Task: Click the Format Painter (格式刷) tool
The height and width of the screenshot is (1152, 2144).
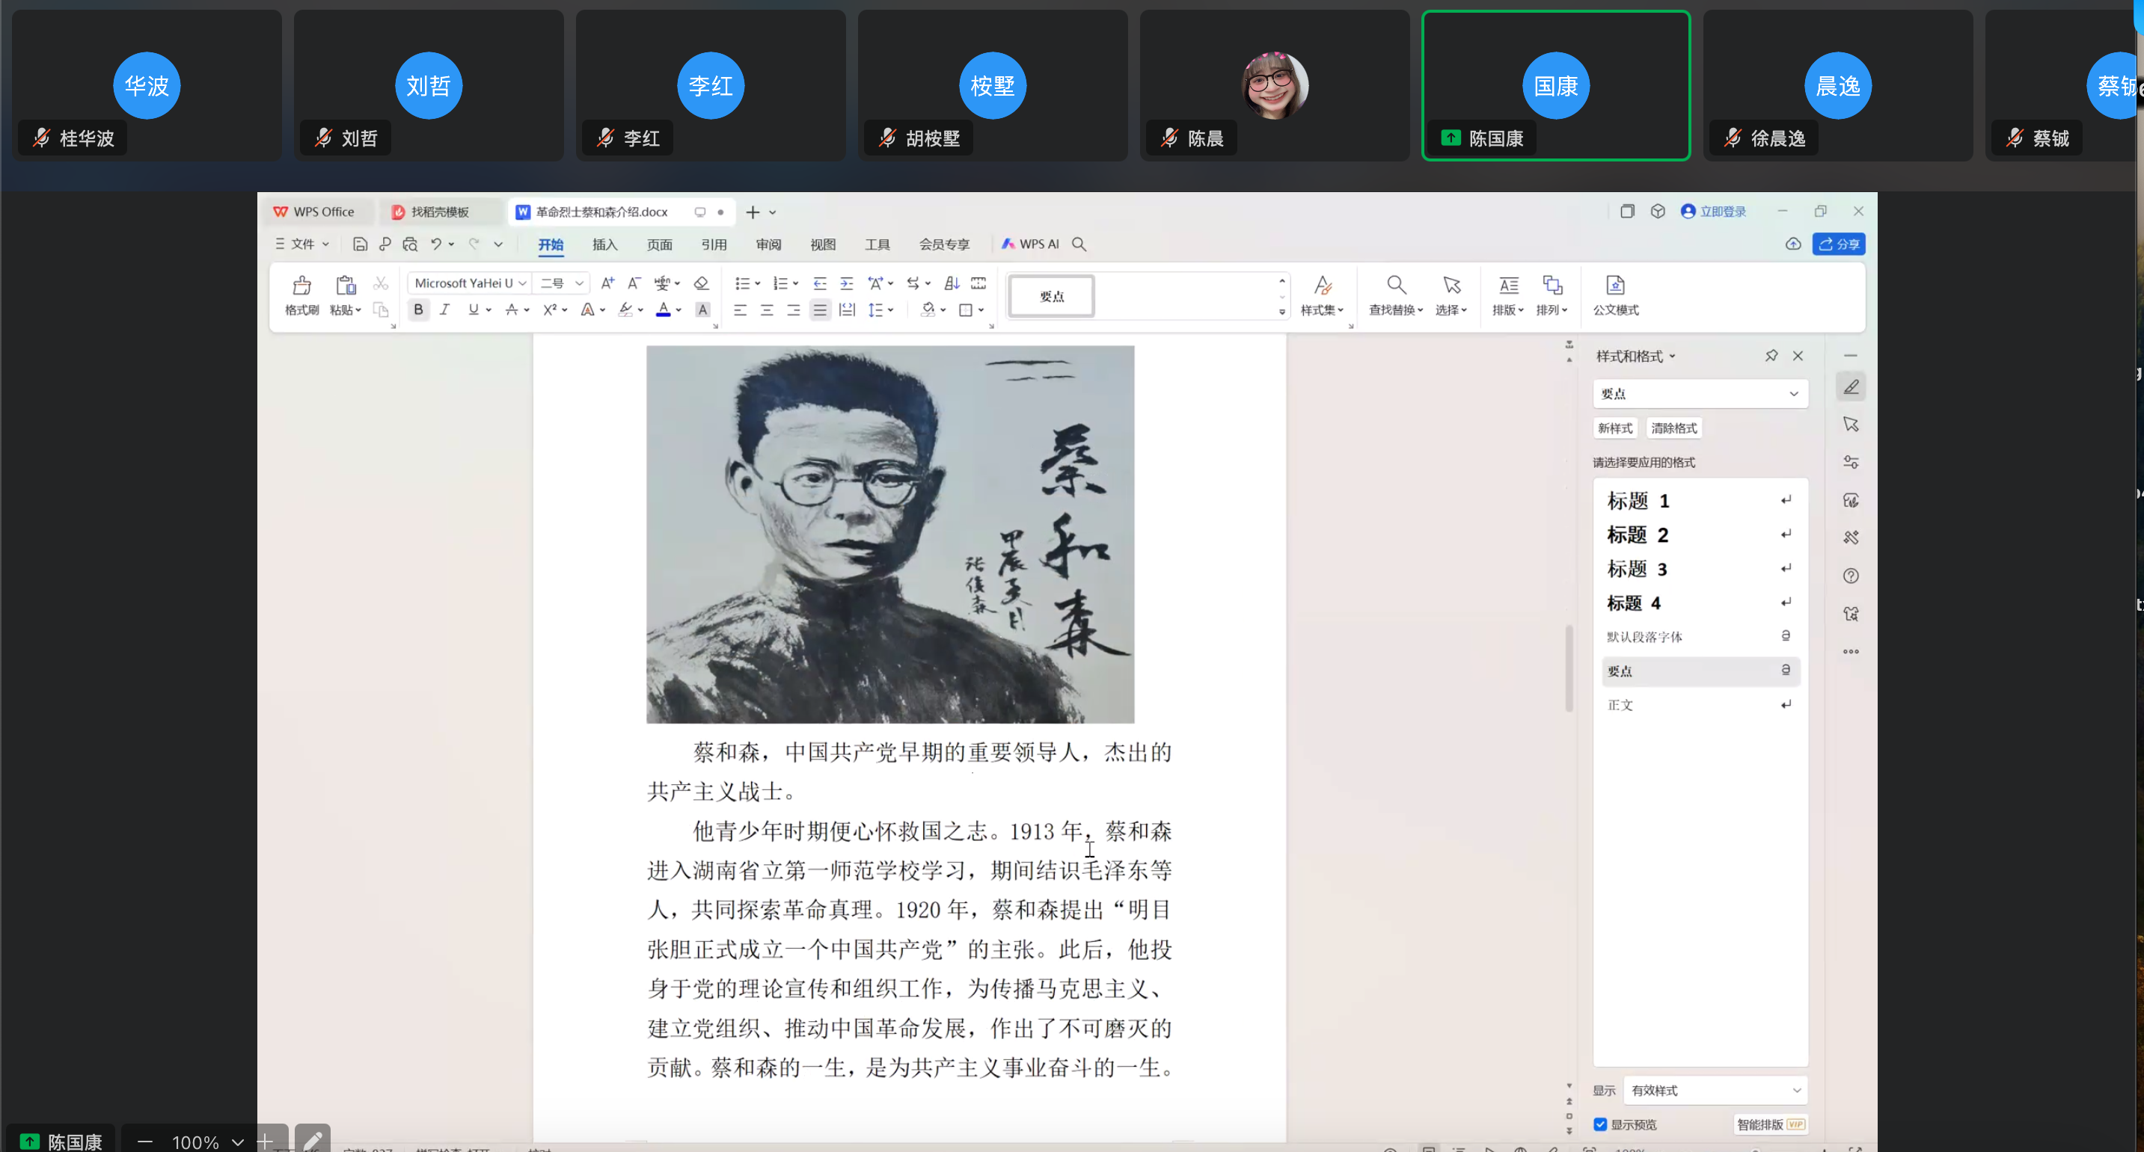Action: tap(301, 295)
